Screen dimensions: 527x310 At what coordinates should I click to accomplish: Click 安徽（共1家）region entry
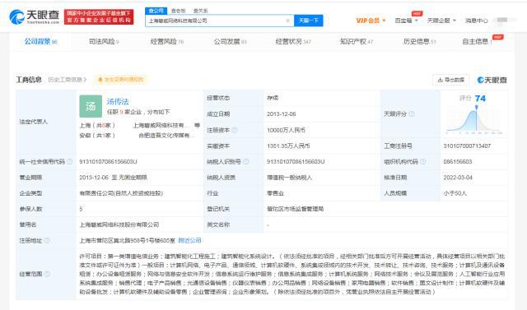click(97, 136)
